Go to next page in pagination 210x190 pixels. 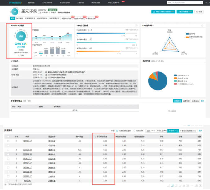pyautogui.click(x=201, y=185)
